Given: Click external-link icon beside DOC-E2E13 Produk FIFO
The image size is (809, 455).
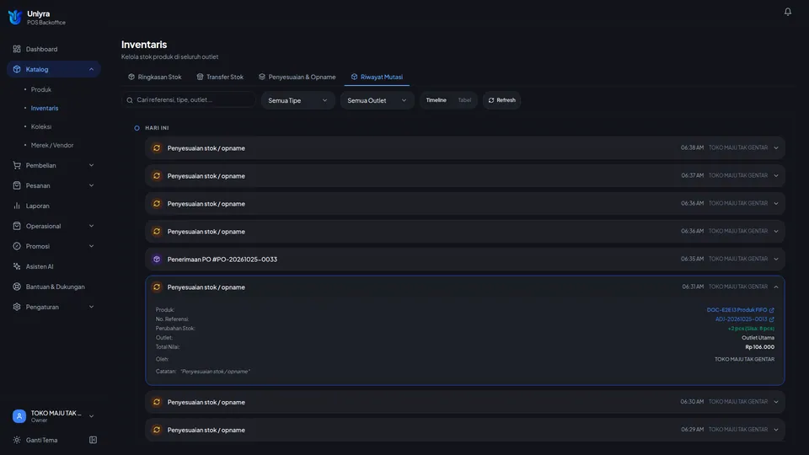Looking at the screenshot, I should 771,310.
